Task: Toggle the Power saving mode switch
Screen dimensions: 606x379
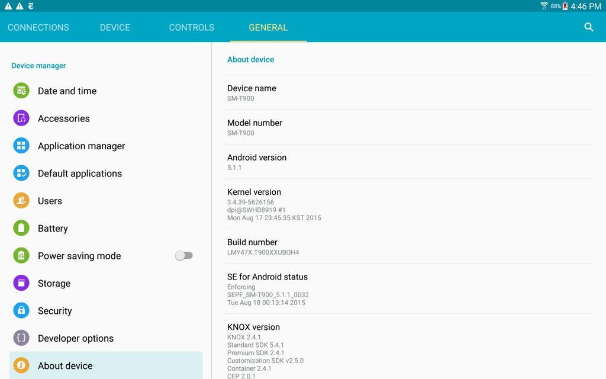Action: [x=183, y=256]
